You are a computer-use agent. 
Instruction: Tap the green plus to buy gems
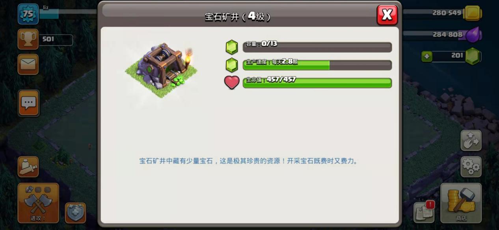(x=427, y=56)
